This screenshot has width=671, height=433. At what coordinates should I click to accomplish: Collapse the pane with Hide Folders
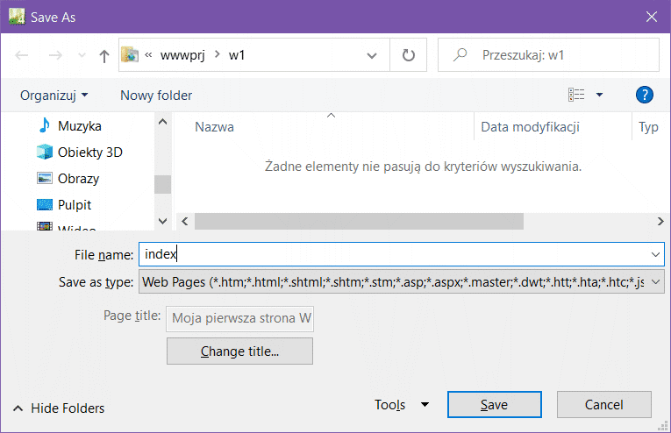tap(59, 408)
